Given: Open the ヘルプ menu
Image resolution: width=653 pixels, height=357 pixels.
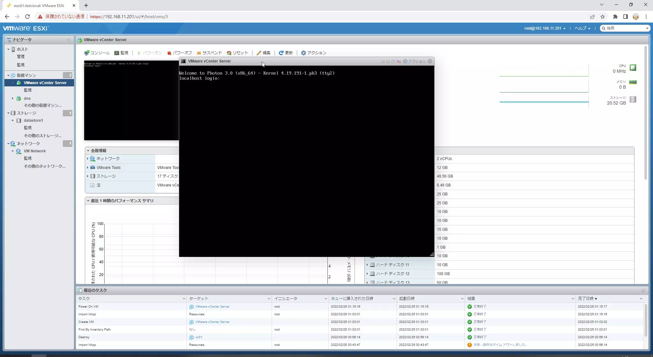Looking at the screenshot, I should click(583, 28).
